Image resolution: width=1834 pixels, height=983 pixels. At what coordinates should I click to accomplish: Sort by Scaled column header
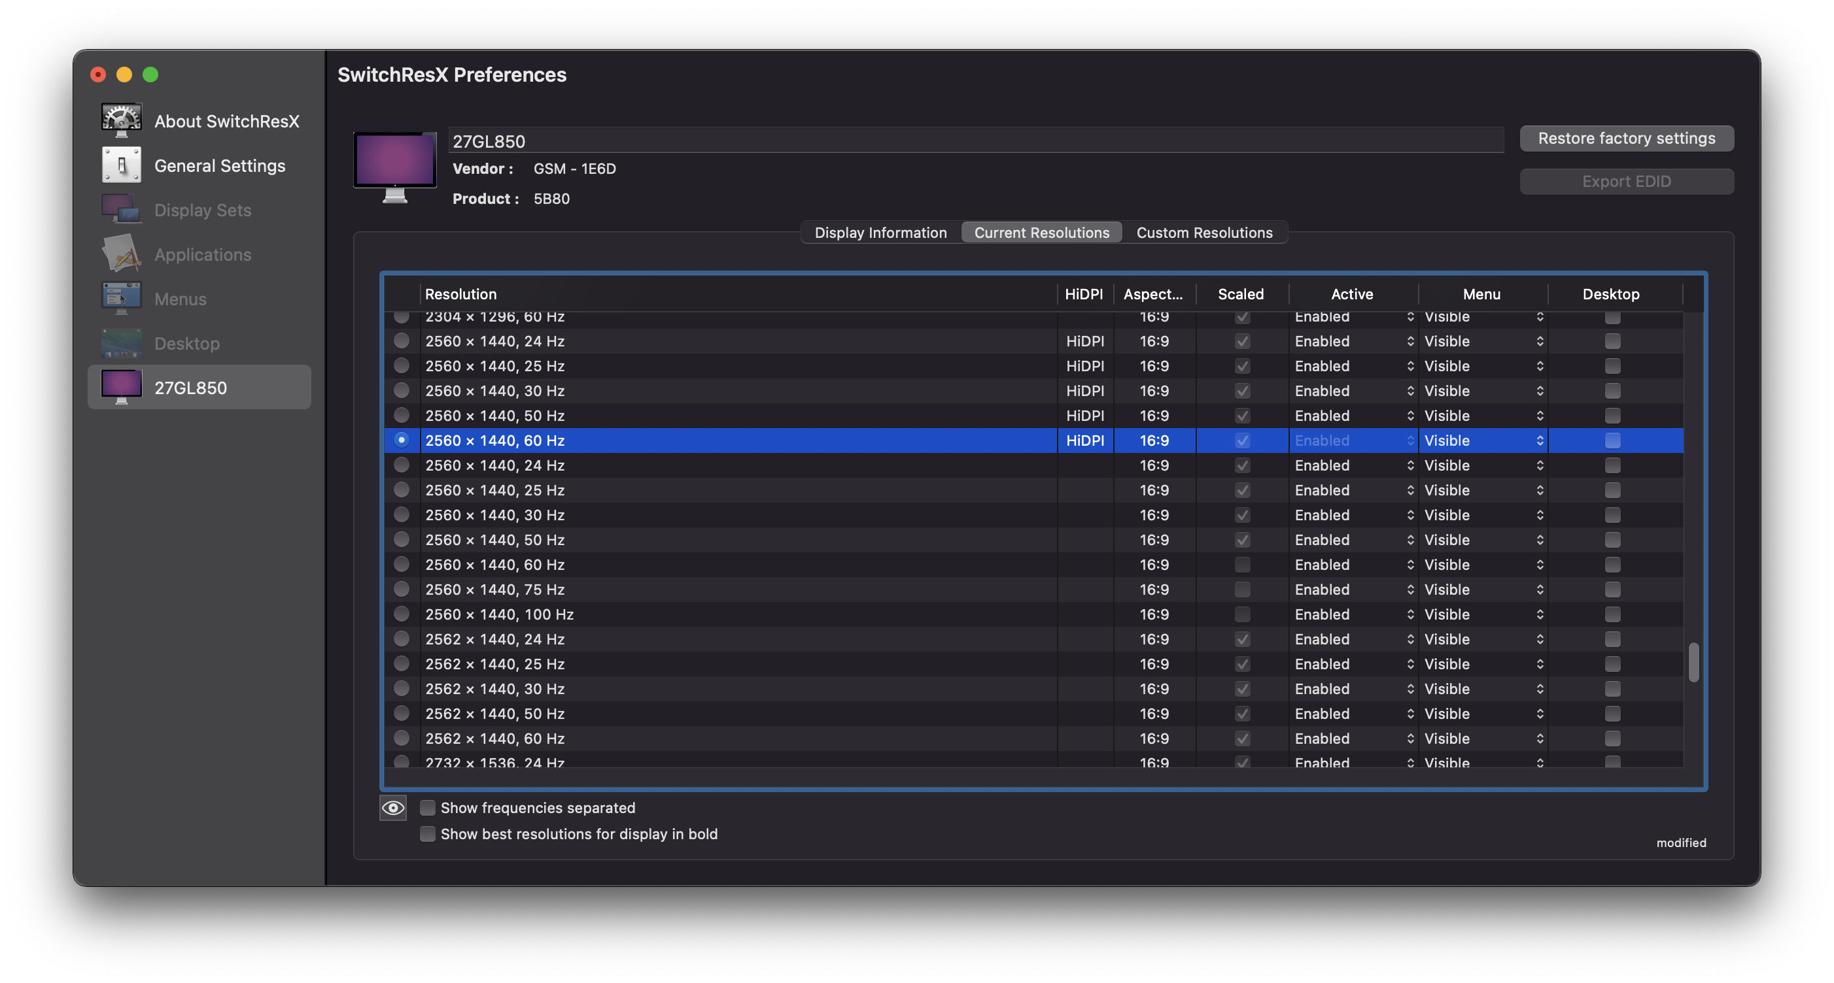click(x=1241, y=293)
